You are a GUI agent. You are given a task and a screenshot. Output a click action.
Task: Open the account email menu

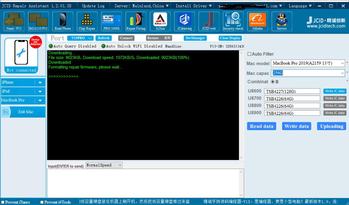pos(250,6)
